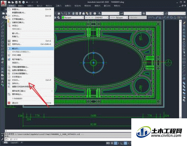187x146 pixels.
Task: Toggle the grid display button in status bar
Action: click(x=112, y=143)
